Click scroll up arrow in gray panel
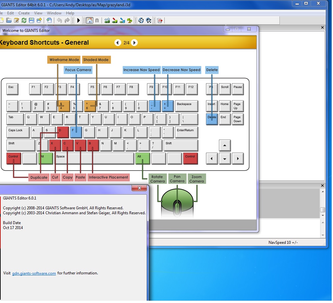Screen dimensions: 333x303 coord(323,192)
